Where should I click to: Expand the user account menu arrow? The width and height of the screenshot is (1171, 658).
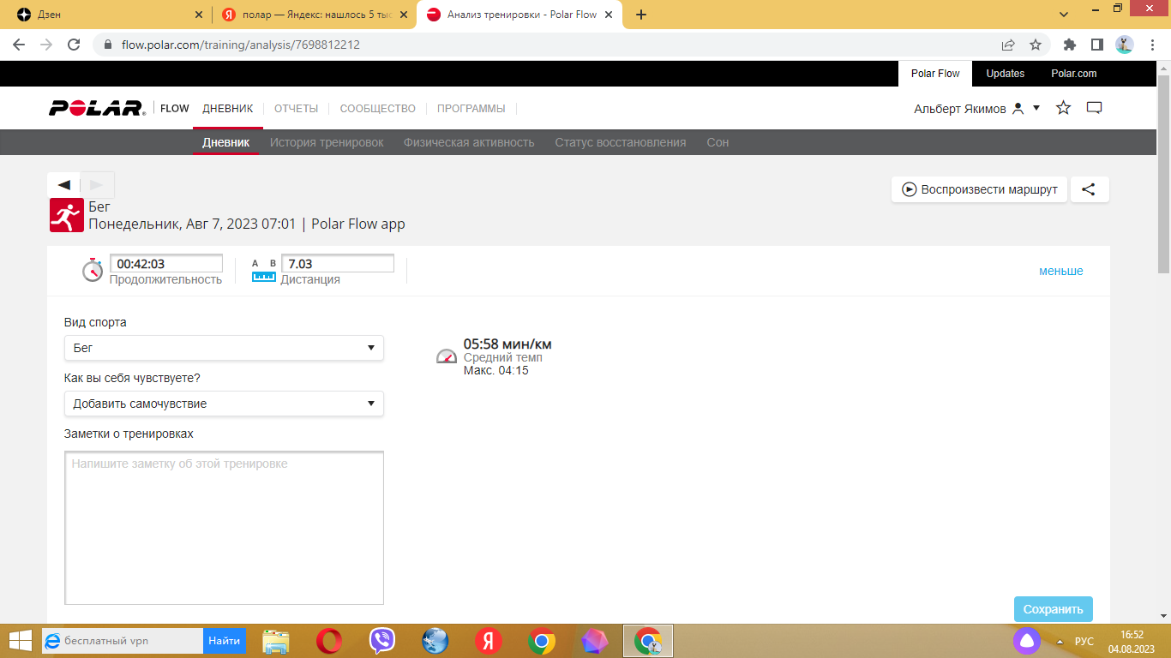click(x=1036, y=108)
